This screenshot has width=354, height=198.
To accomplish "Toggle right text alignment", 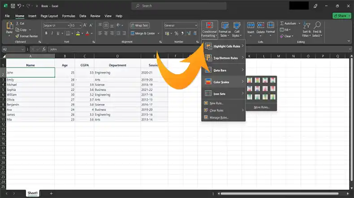I will [112, 34].
